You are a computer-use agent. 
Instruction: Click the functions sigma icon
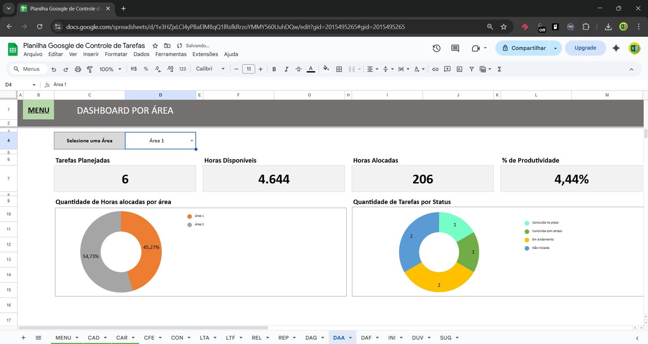tap(499, 69)
